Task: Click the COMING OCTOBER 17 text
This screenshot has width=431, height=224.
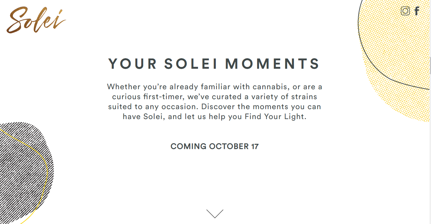Action: (215, 147)
